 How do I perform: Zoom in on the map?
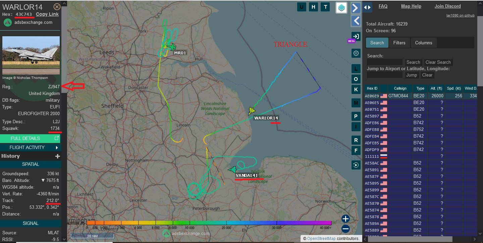click(345, 219)
